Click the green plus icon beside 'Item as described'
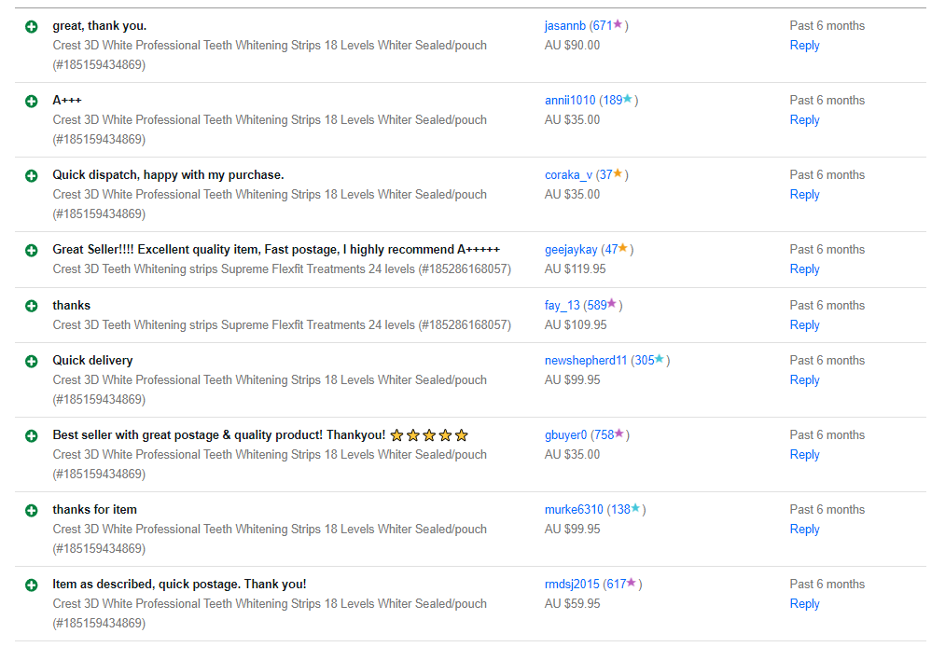Viewport: 945px width, 647px height. point(32,585)
